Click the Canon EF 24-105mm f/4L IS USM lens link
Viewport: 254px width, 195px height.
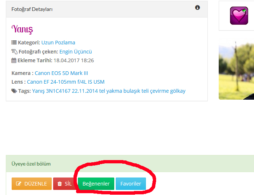(x=66, y=82)
